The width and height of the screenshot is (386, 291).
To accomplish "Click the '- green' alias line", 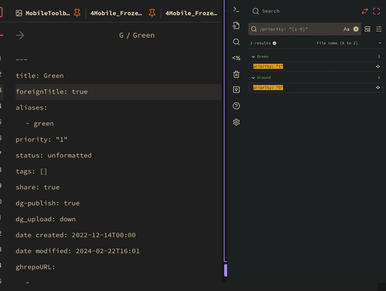I will [40, 124].
